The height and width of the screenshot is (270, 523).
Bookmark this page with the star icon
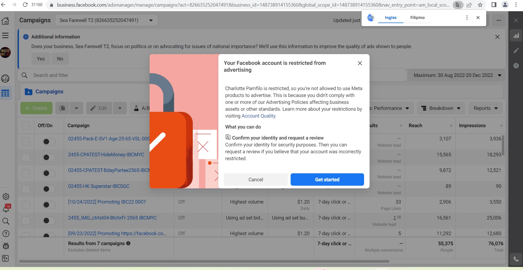tap(480, 5)
